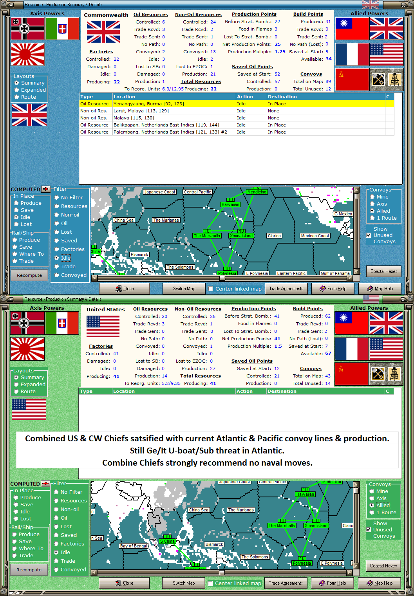Click the oil derrick icon in bottom window
Image resolution: width=414 pixels, height=596 pixels.
point(394,374)
